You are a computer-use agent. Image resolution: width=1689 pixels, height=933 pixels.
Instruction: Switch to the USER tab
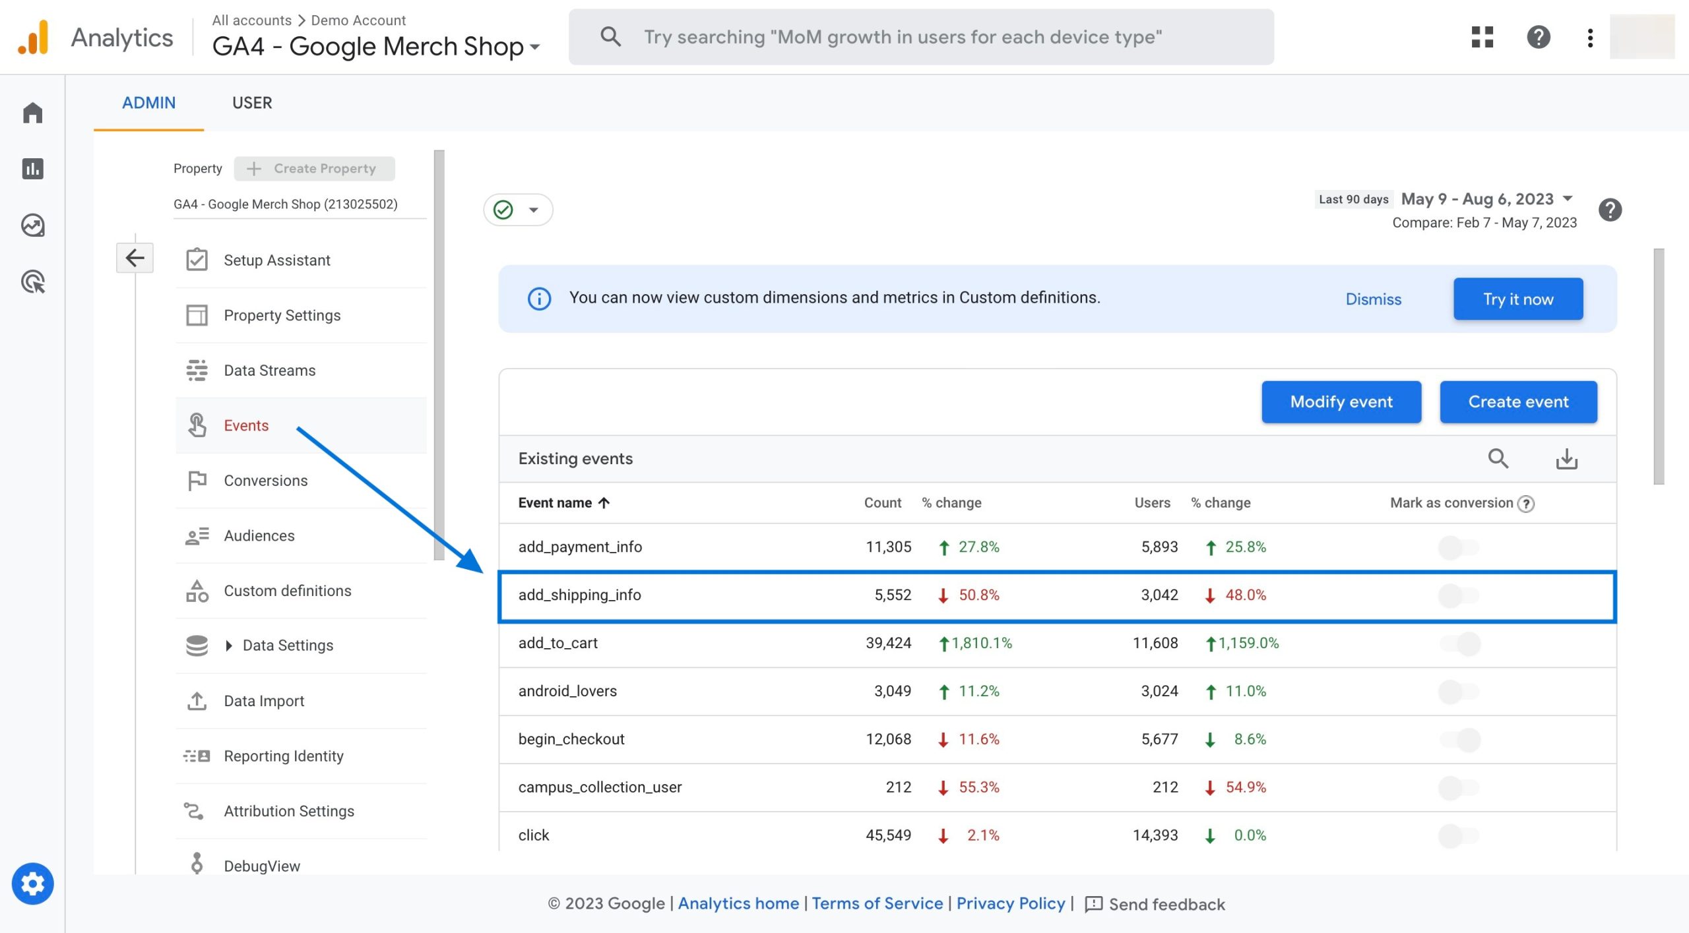[x=252, y=103]
